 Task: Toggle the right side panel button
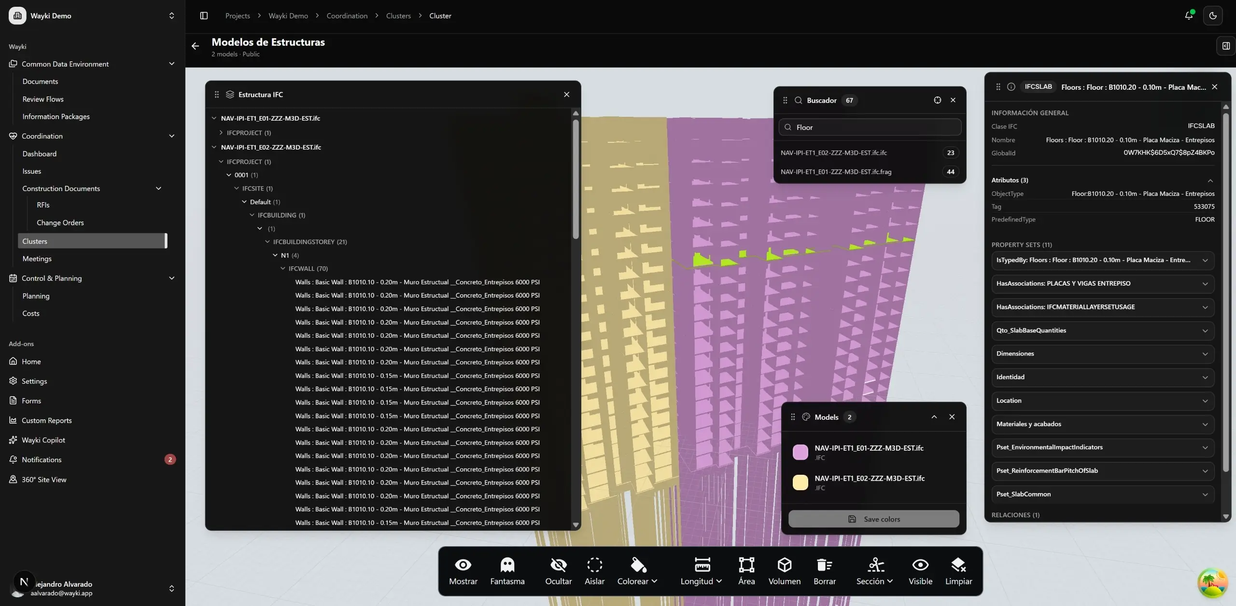(x=1226, y=46)
